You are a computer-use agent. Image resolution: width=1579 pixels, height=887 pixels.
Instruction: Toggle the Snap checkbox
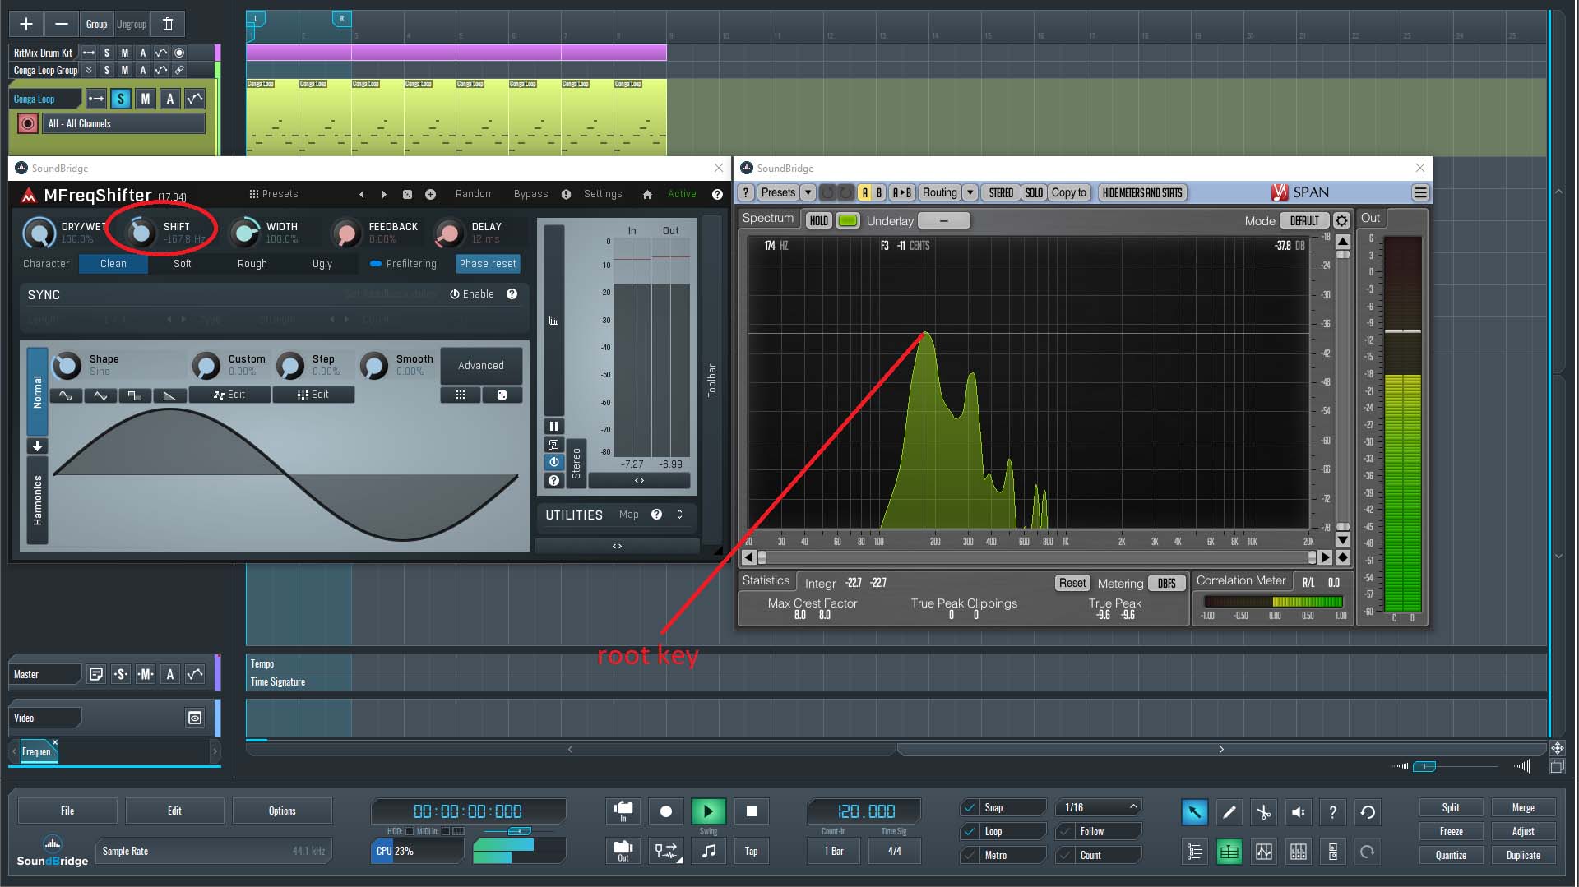(x=970, y=807)
